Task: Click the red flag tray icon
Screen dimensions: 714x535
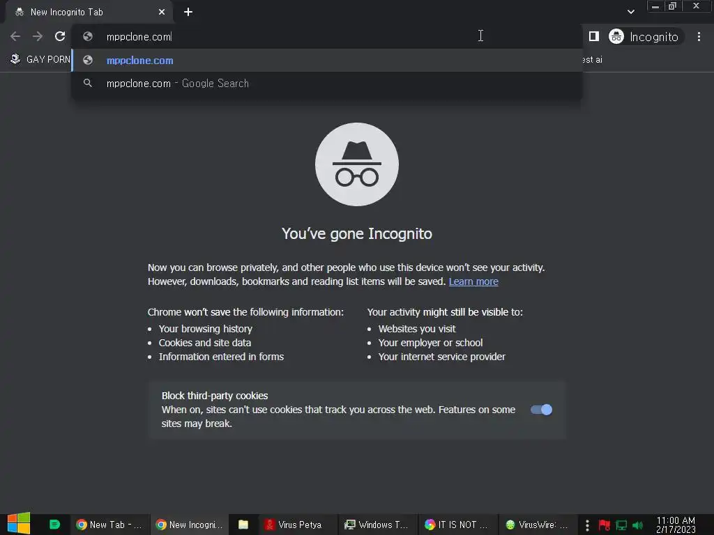Action: click(x=605, y=525)
